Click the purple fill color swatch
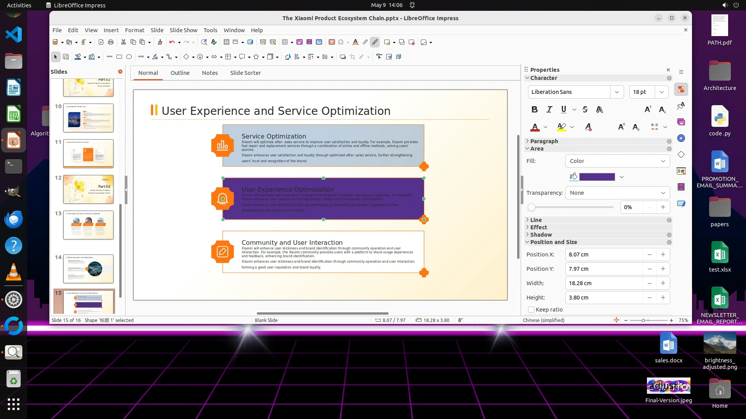 597,177
